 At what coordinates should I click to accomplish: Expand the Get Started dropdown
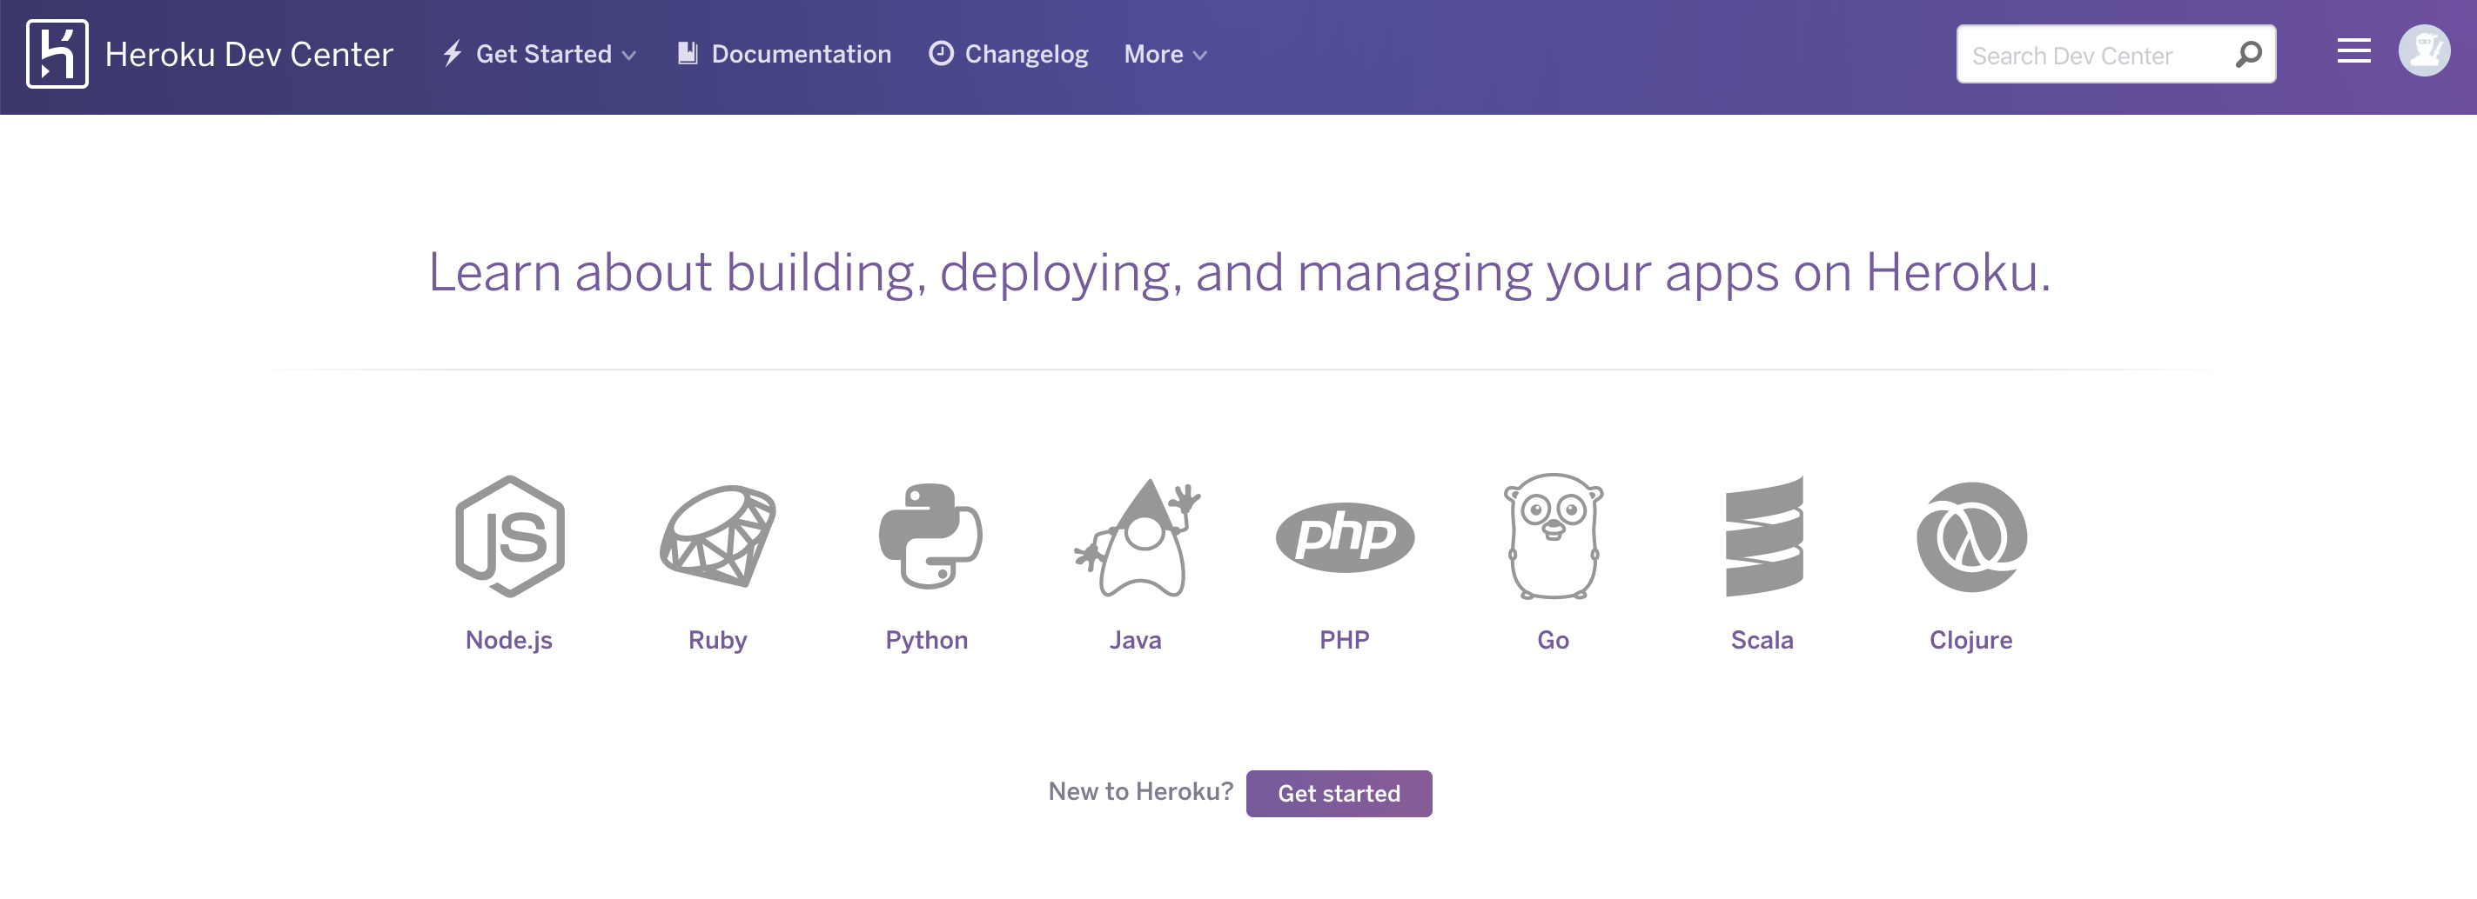click(x=540, y=54)
